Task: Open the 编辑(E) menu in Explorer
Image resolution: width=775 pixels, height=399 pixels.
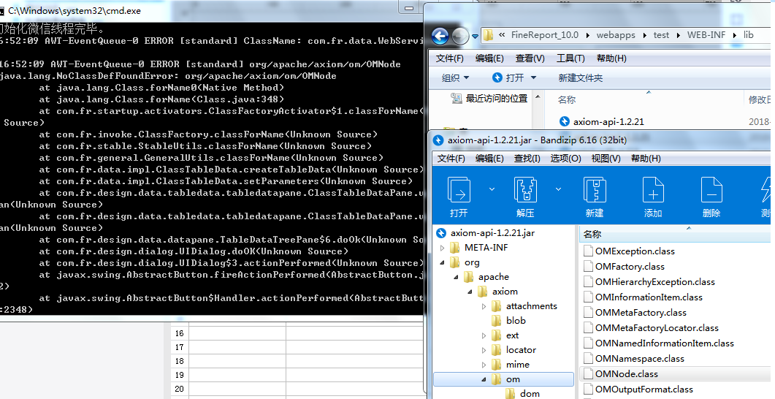Action: pos(489,58)
